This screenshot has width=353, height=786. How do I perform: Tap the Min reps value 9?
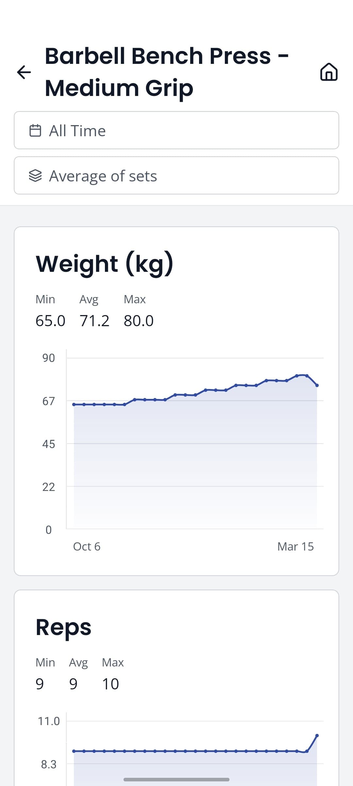(x=40, y=684)
